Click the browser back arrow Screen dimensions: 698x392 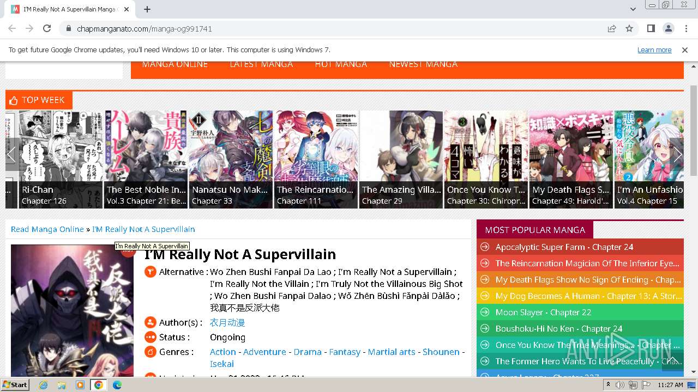click(x=12, y=28)
